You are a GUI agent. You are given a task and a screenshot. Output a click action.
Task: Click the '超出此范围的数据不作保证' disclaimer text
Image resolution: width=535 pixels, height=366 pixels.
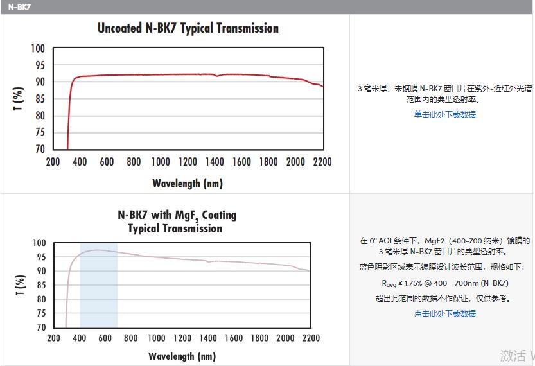pos(444,299)
